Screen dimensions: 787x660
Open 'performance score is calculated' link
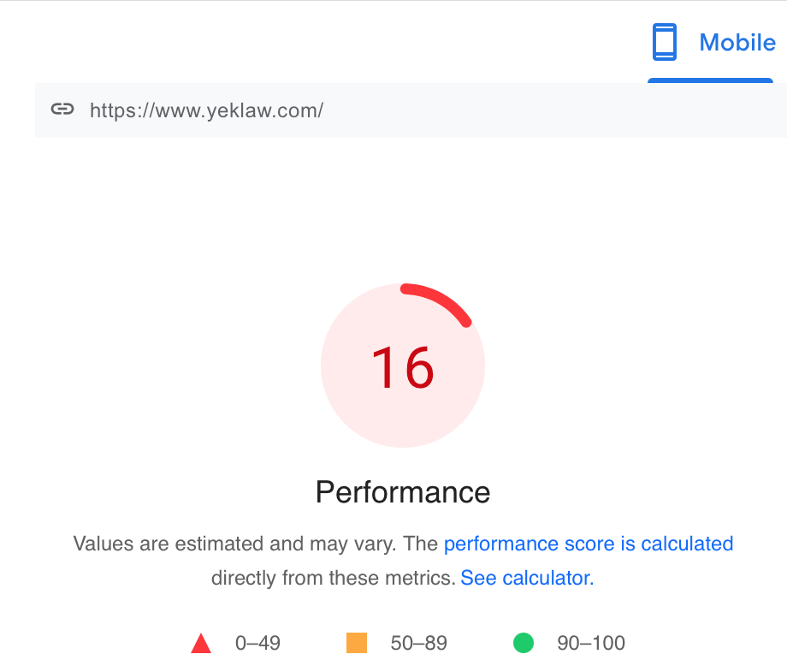point(589,544)
